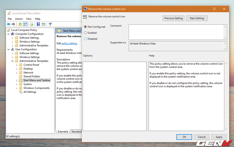The image size is (234, 147).
Task: Collapse the Computer Configuration tree node
Action: [x=8, y=34]
